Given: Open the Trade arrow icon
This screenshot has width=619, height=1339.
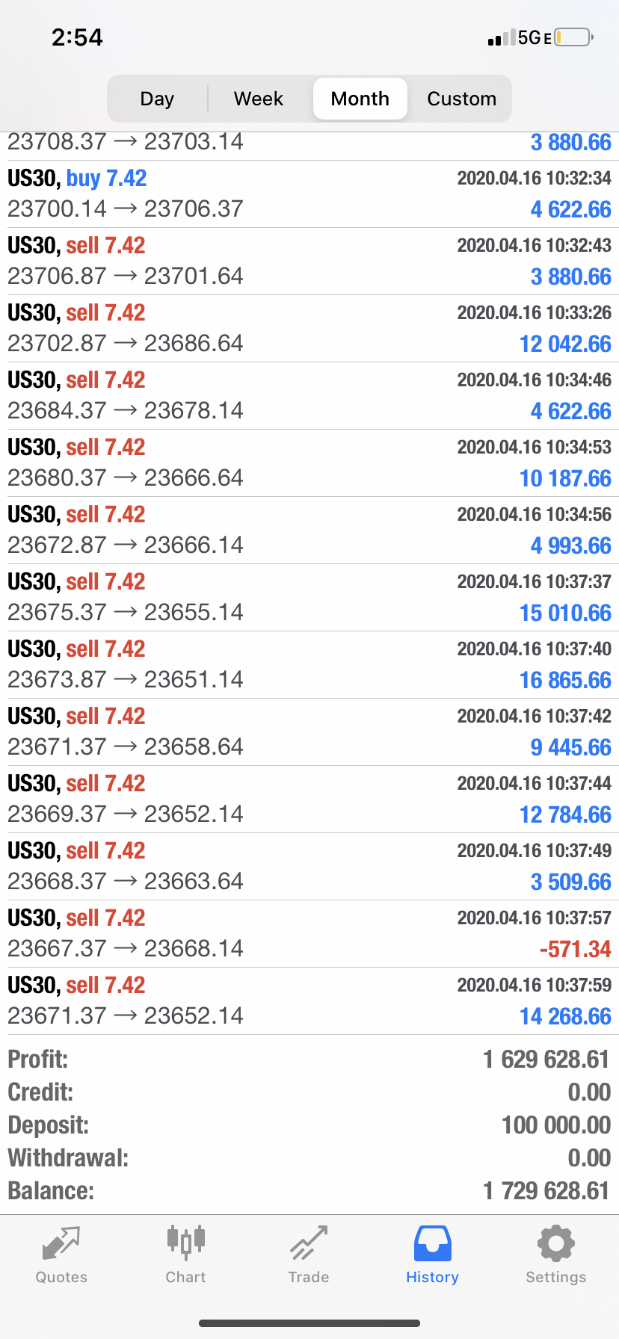Looking at the screenshot, I should (309, 1243).
